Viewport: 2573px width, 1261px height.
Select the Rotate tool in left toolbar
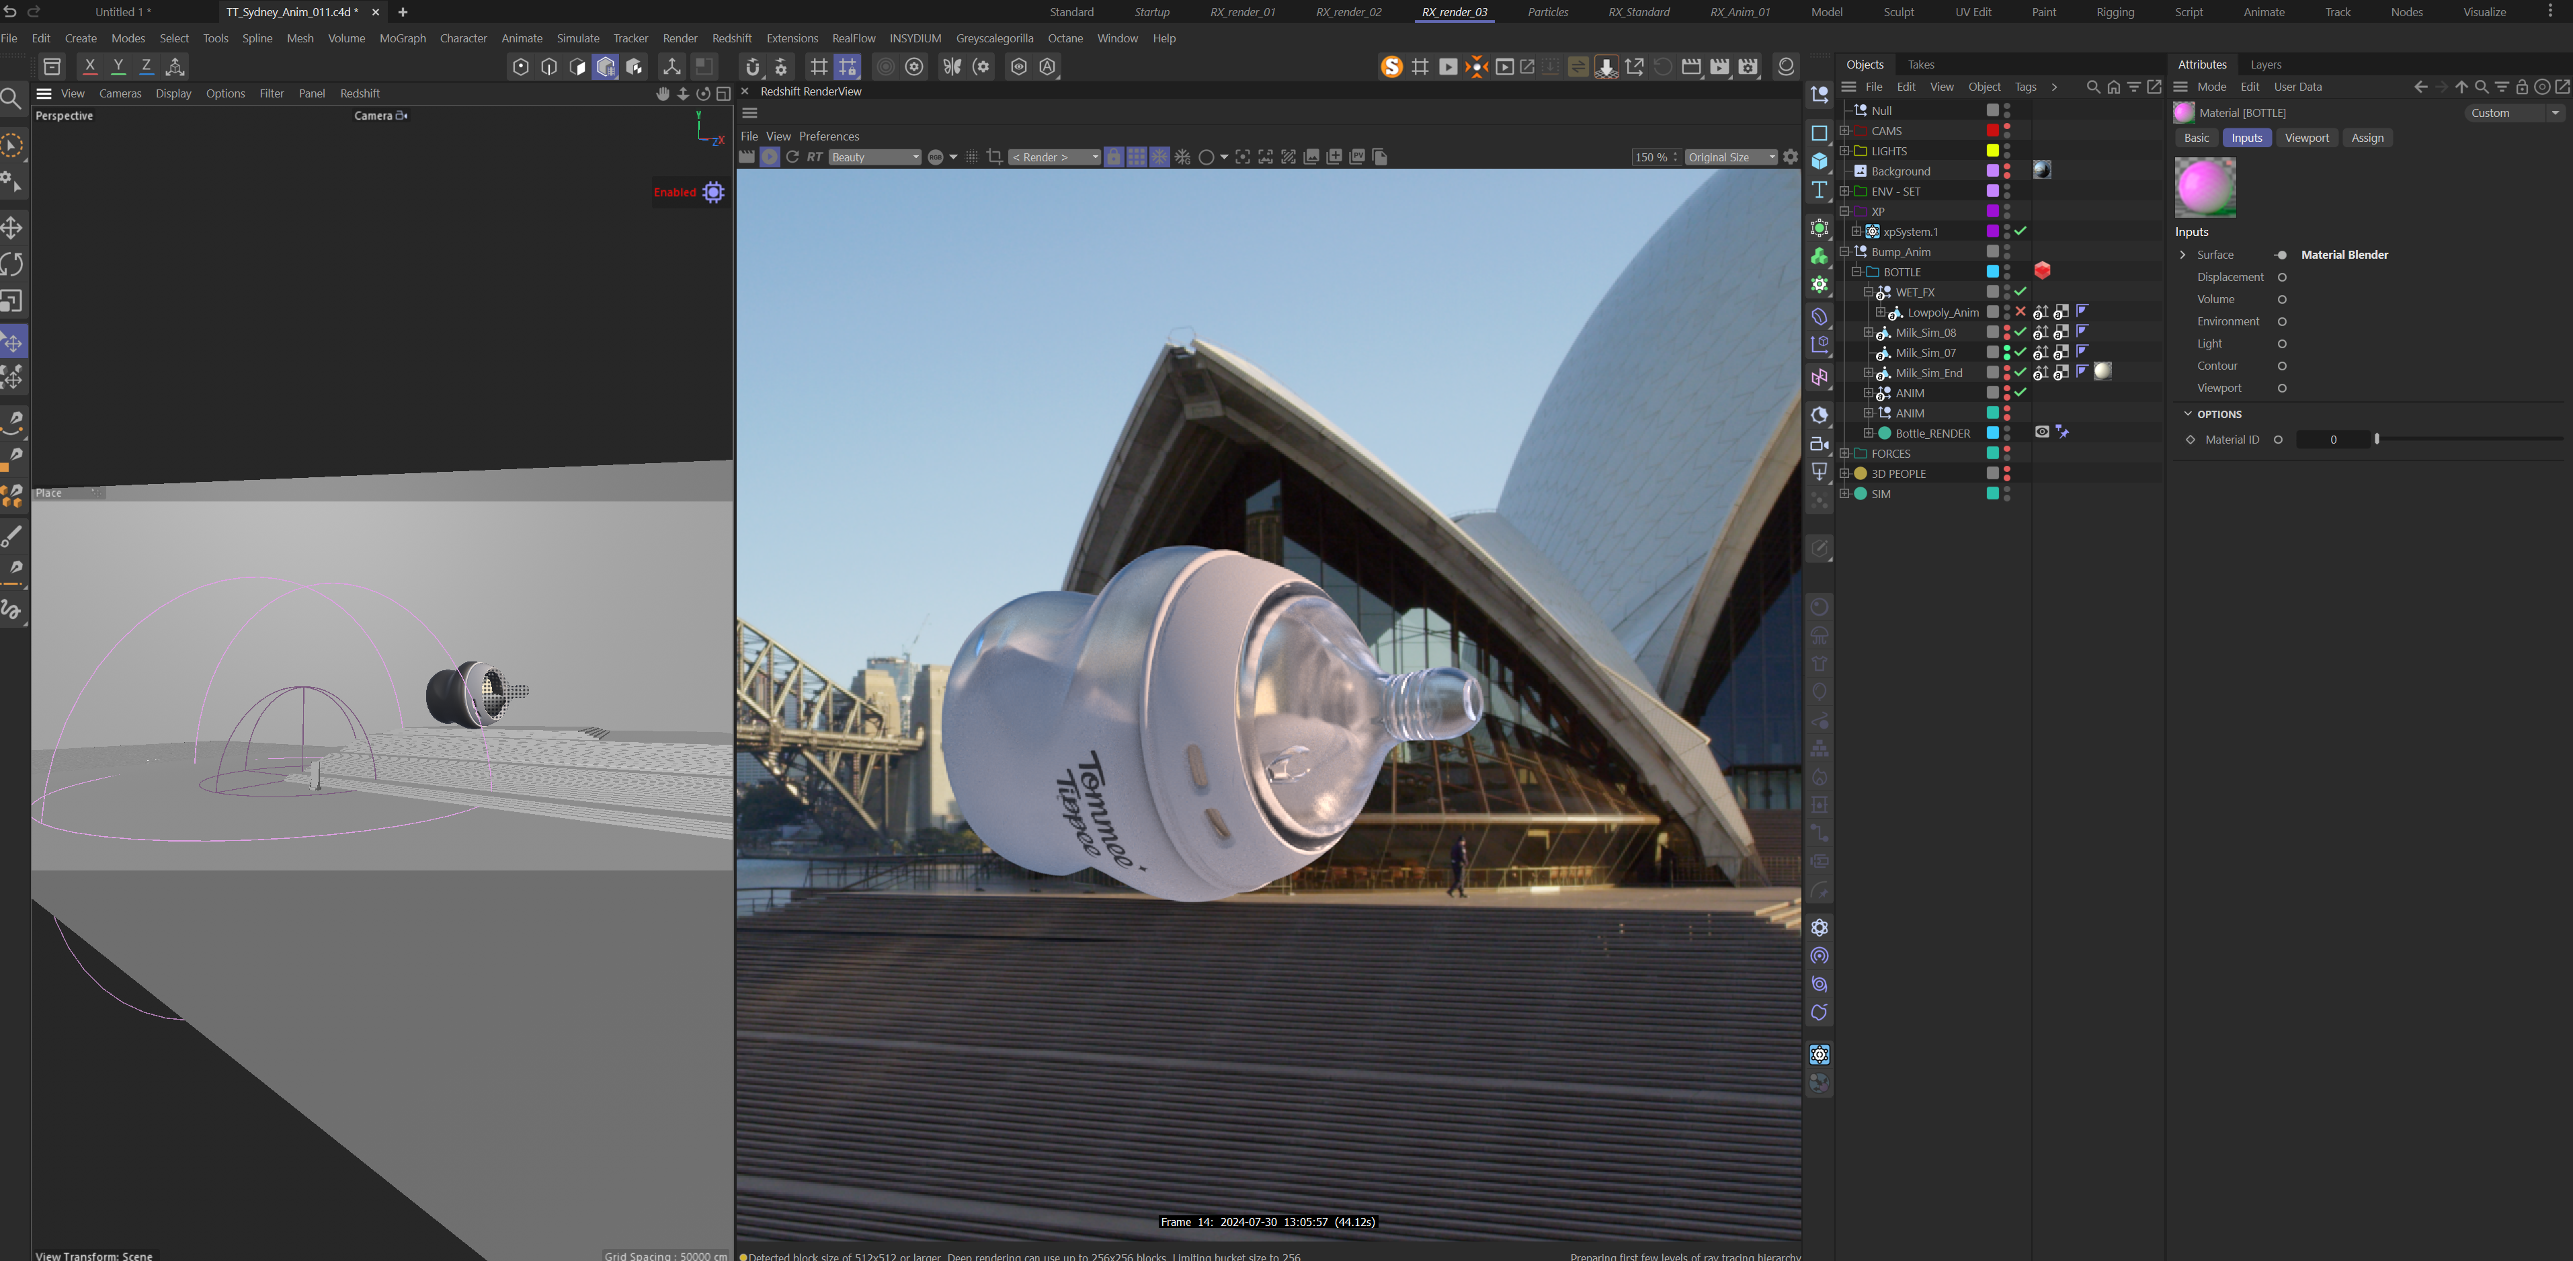coord(12,265)
